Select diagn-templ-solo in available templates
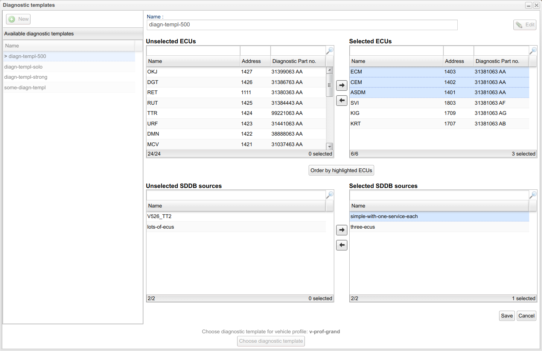Screen dimensions: 542x351 (23, 67)
